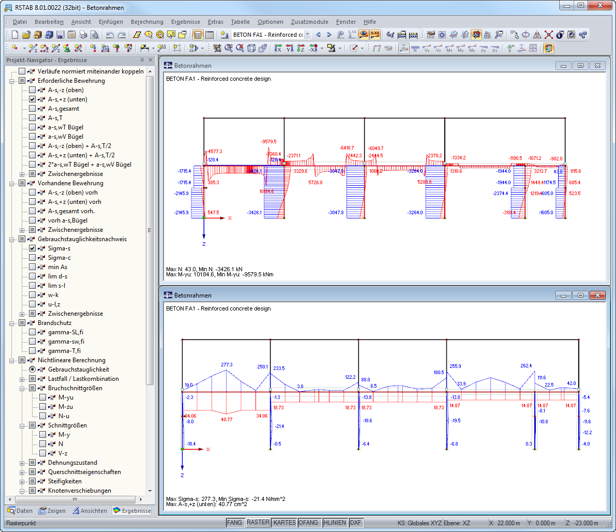
Task: Collapse the Brandschutz tree node
Action: pos(11,323)
